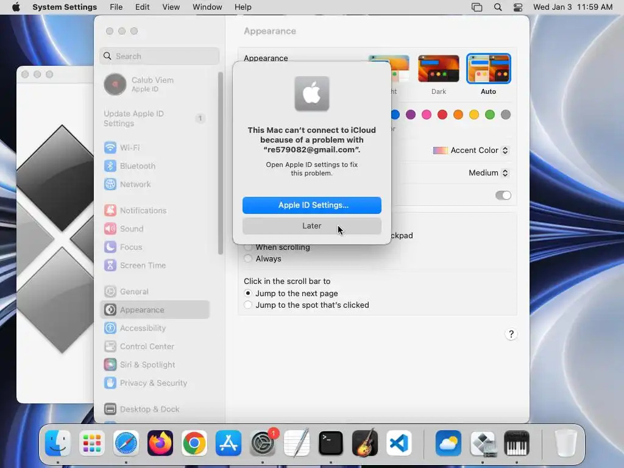This screenshot has width=624, height=468.
Task: Open Update Apple ID Settings item
Action: (x=155, y=118)
